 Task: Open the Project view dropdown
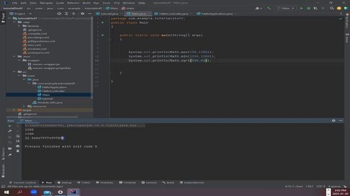[21, 14]
